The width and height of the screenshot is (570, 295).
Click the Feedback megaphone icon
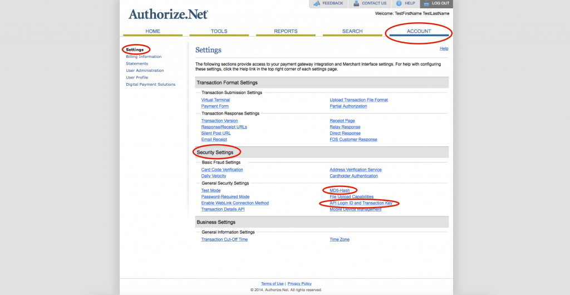(316, 3)
